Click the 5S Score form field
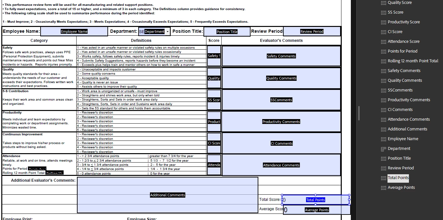The image size is (443, 220). (214, 100)
